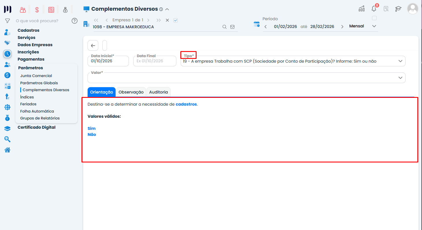Screen dimensions: 422x230
Task: Click the search box 'O que você procura?'
Action: point(37,21)
